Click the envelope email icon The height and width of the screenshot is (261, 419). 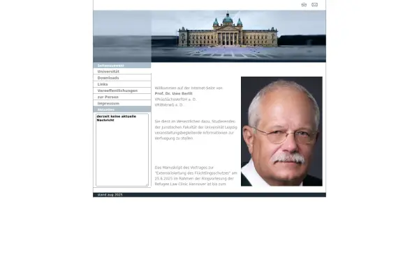tap(315, 5)
